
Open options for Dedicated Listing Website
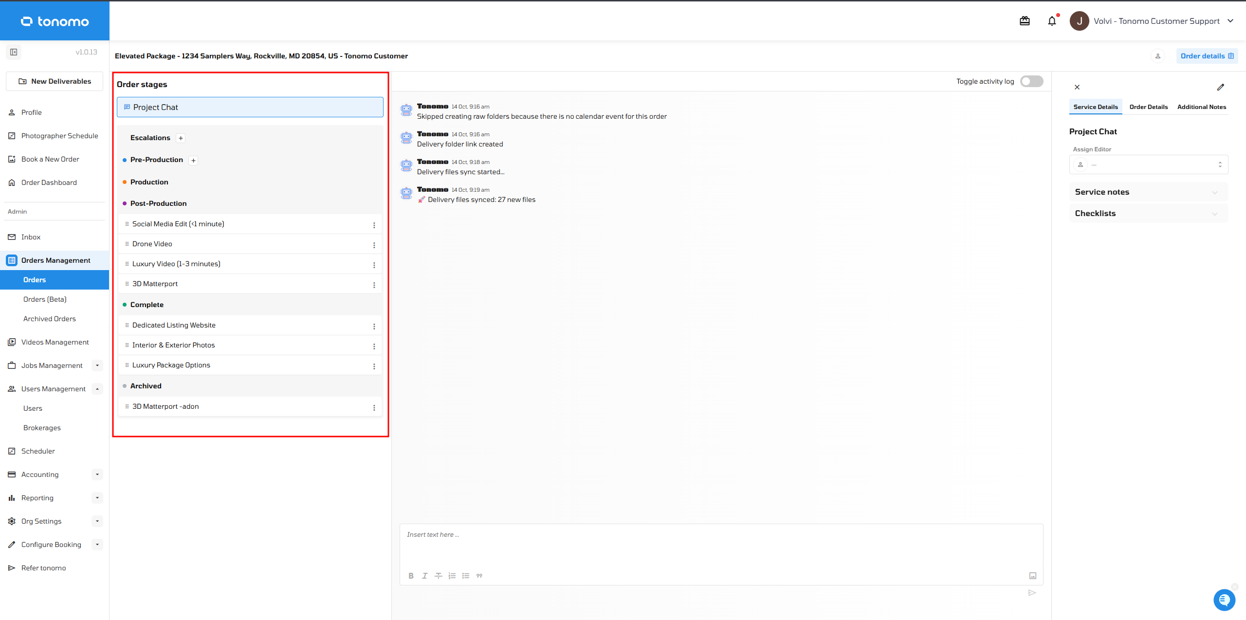point(374,326)
